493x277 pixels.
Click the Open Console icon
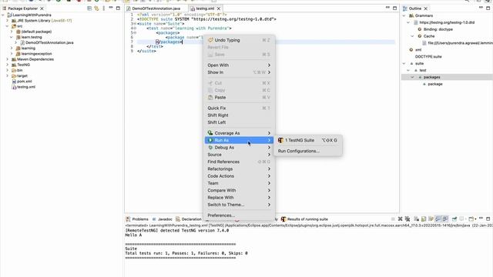click(x=471, y=219)
